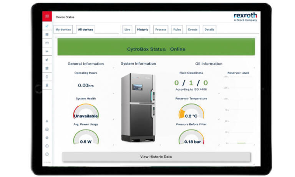
Task: Open the Process tab
Action: [x=161, y=30]
